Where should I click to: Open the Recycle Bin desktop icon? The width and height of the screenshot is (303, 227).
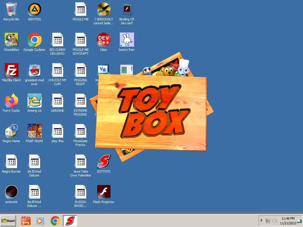pos(11,9)
